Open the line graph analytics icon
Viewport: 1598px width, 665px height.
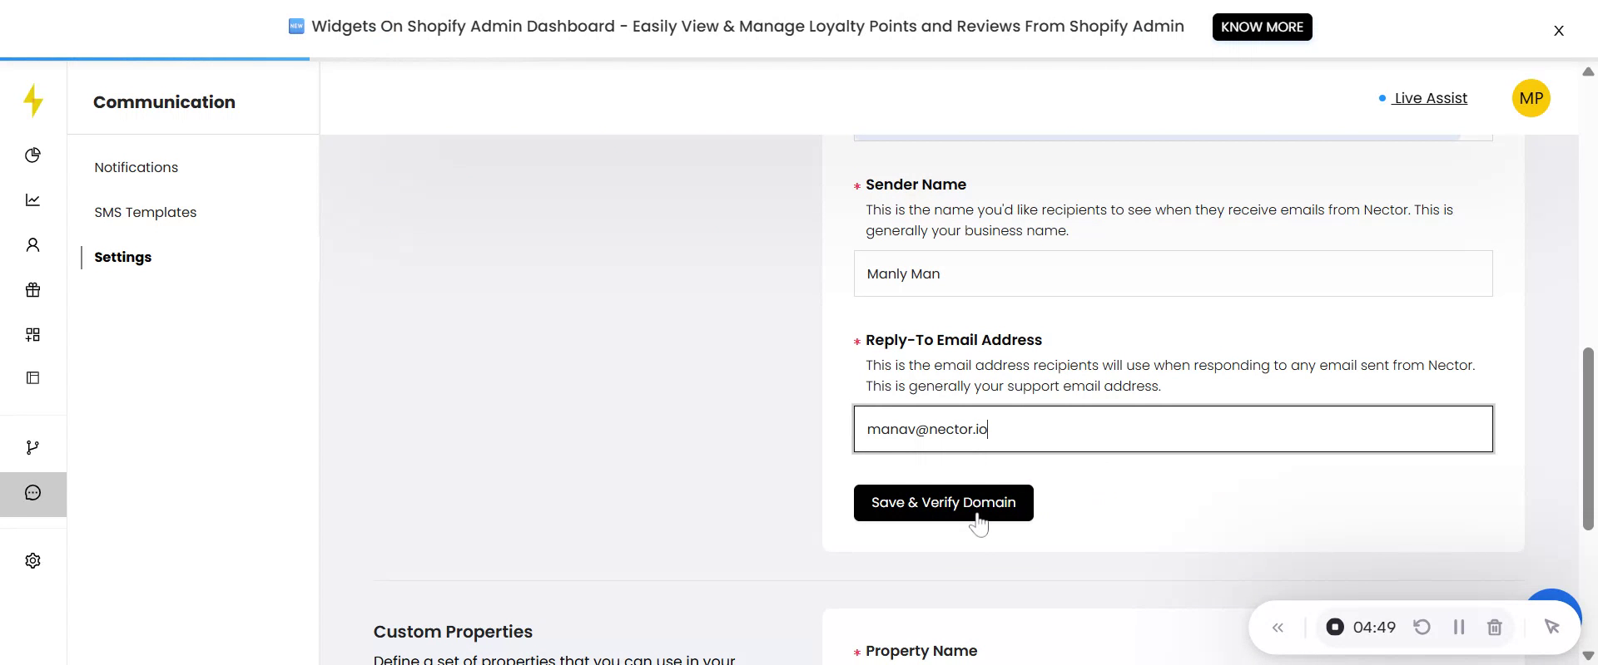(33, 200)
